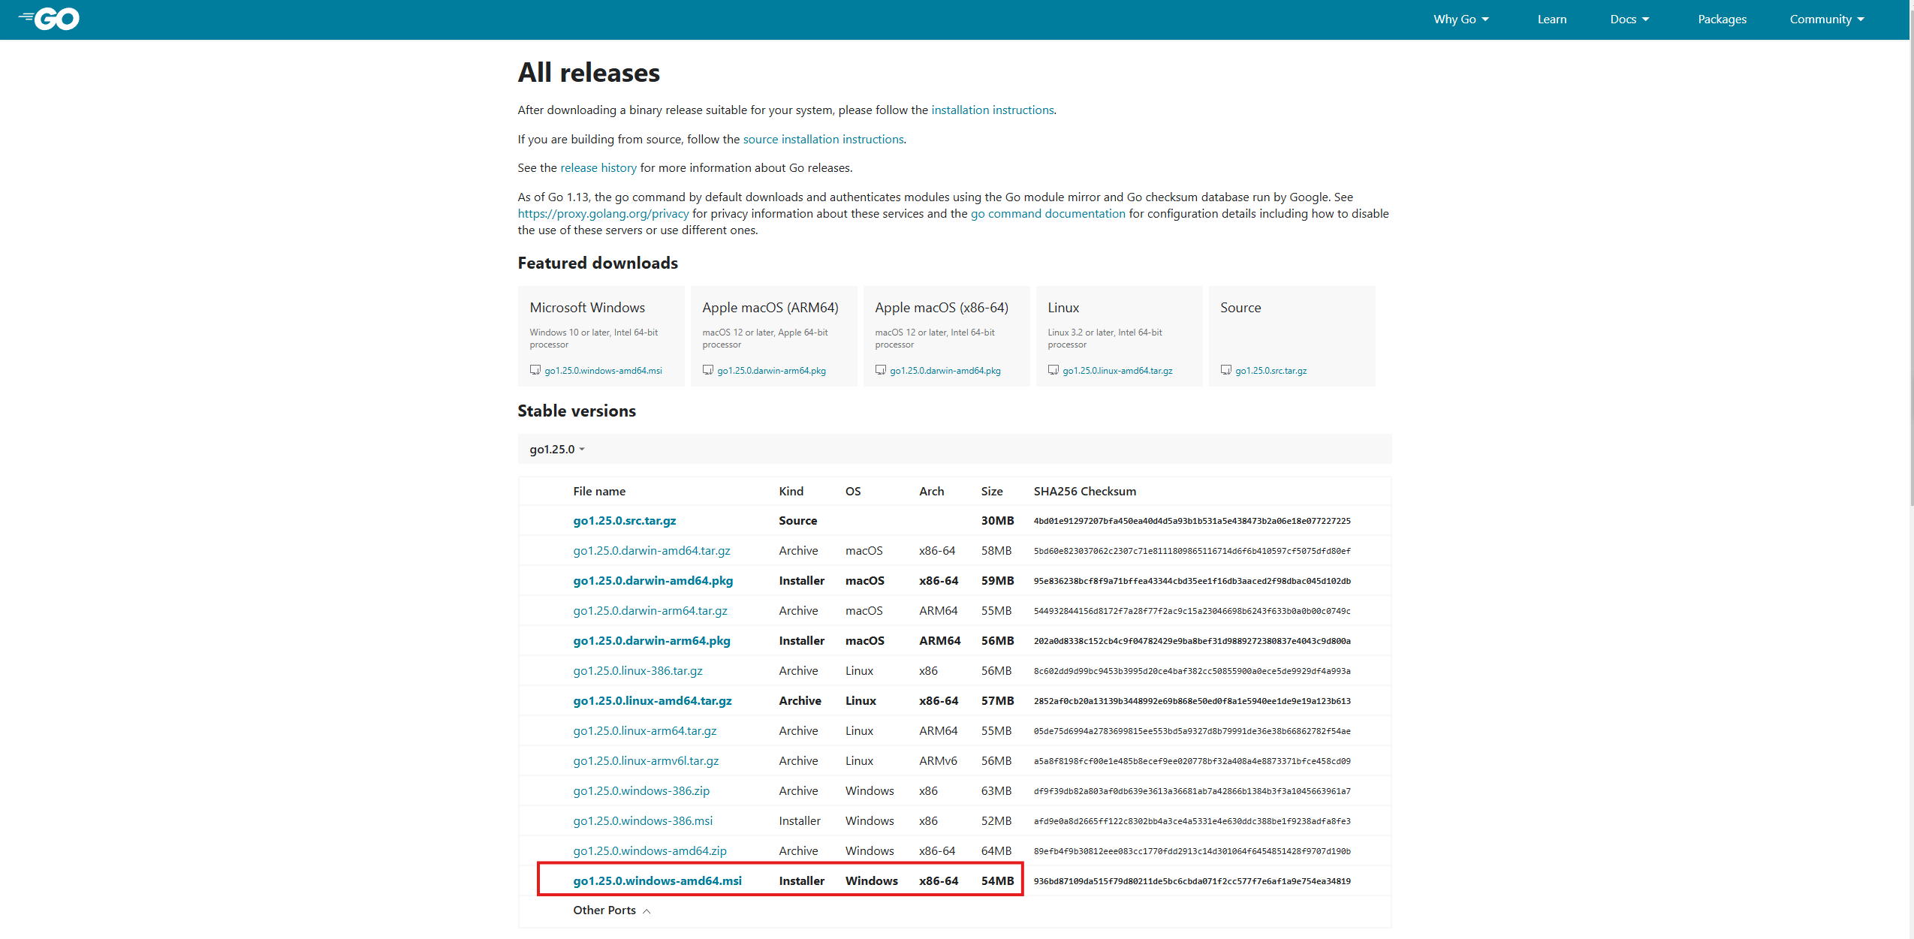The height and width of the screenshot is (939, 1914).
Task: Select checksum starting 4bd01e91 for src.tar.gz
Action: 1192,521
